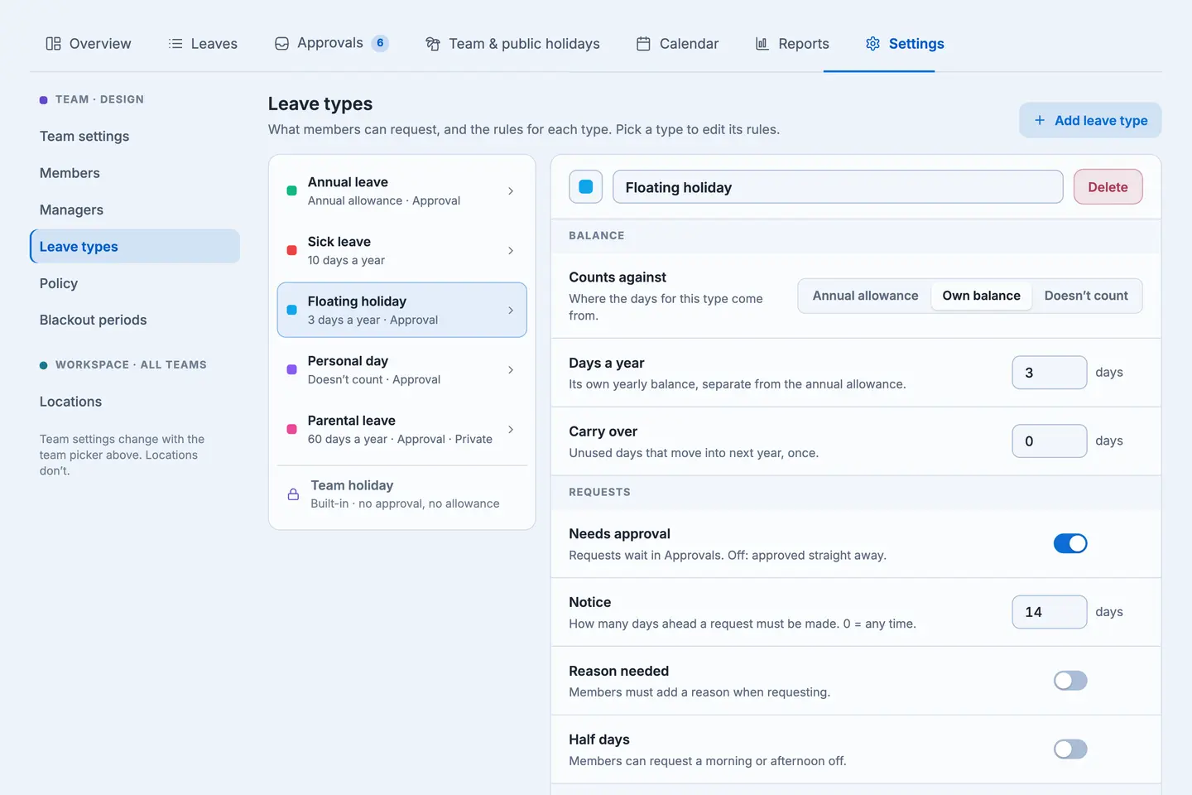The width and height of the screenshot is (1192, 795).
Task: Click the green dot next to Annual leave
Action: [291, 191]
